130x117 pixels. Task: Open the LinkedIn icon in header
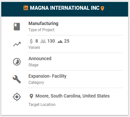click(26, 8)
